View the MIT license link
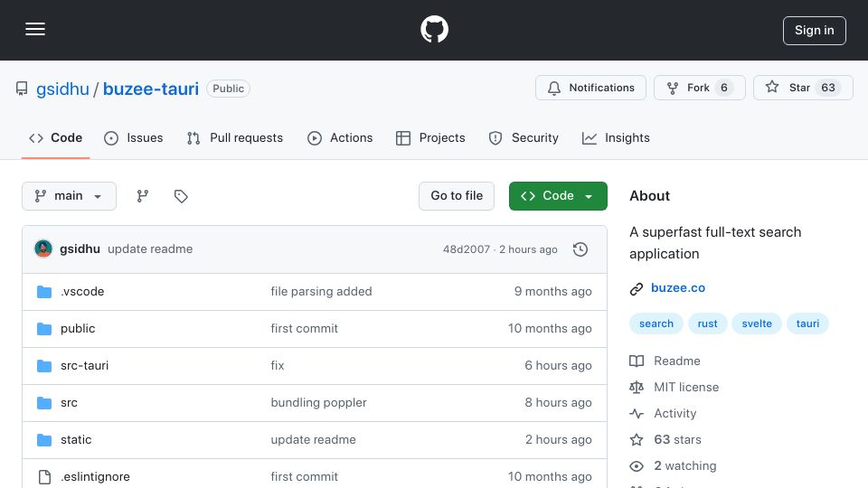 click(675, 388)
